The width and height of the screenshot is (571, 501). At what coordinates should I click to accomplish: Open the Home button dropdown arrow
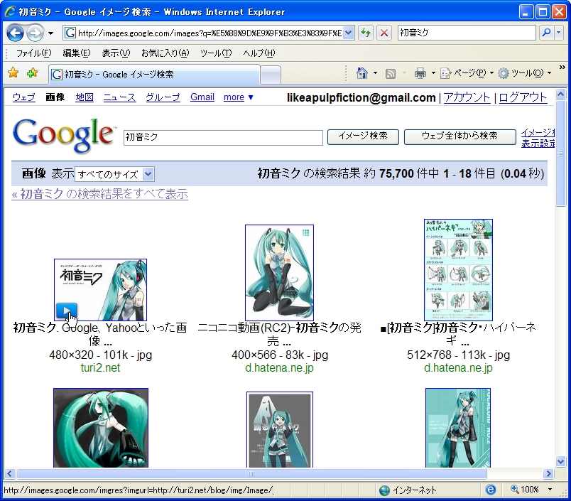tap(375, 73)
